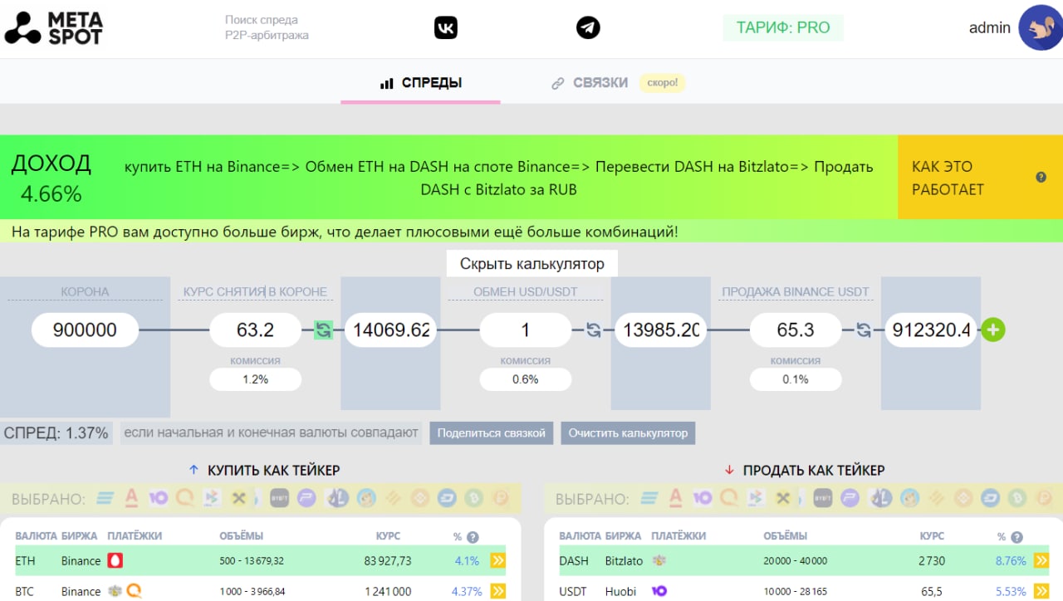This screenshot has width=1063, height=601.
Task: Click the % help icon in buy table
Action: click(473, 537)
